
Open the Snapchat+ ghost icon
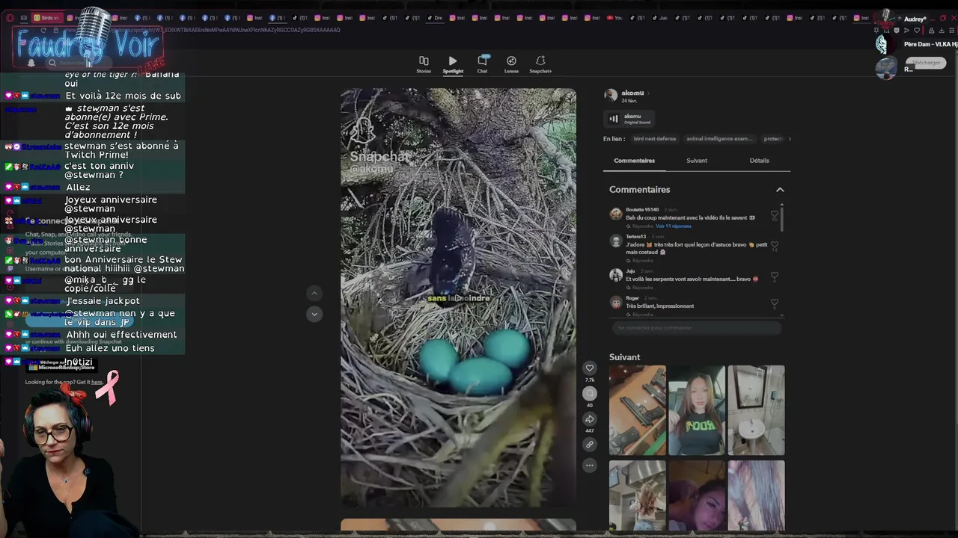(x=540, y=61)
